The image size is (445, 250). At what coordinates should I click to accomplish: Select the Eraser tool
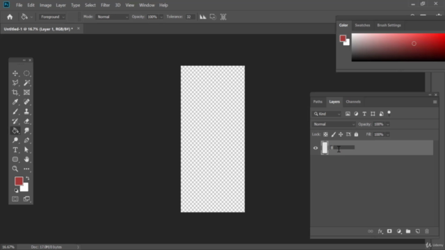click(26, 122)
